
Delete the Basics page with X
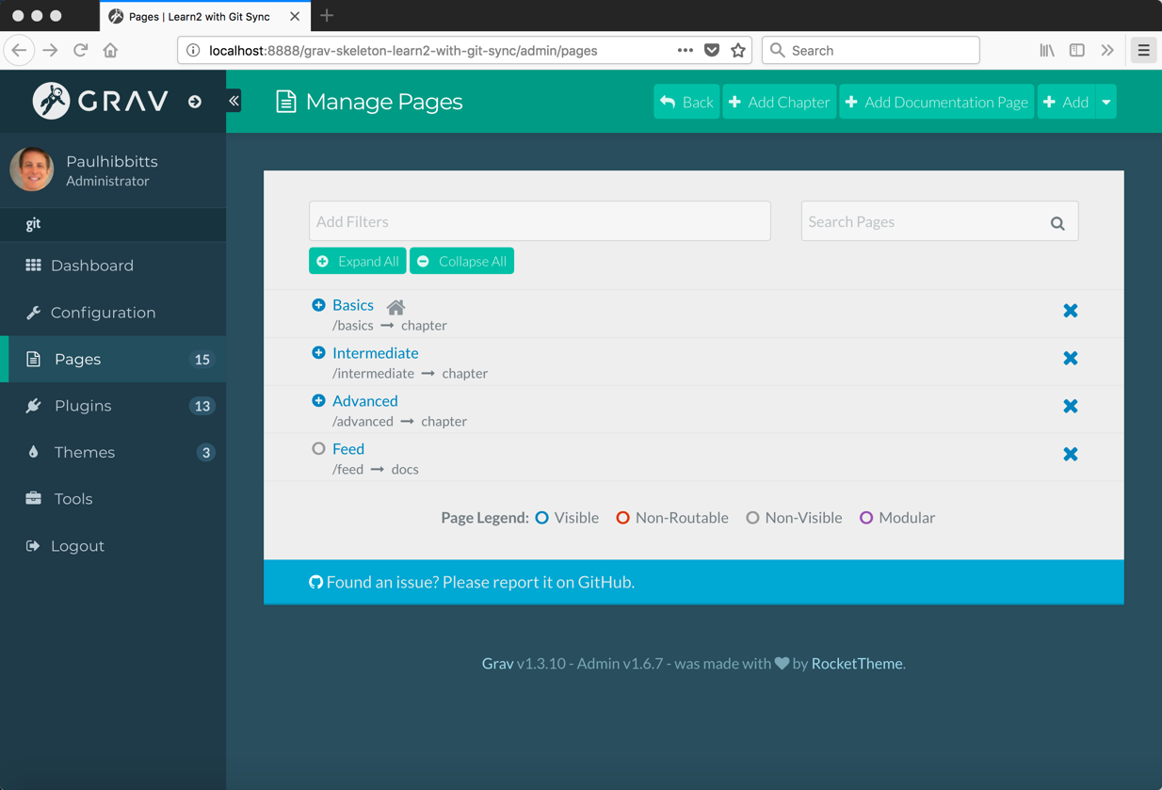[x=1071, y=311]
